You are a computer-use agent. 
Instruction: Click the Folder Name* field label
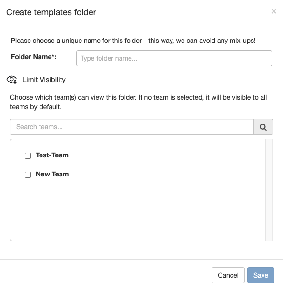[x=34, y=57]
